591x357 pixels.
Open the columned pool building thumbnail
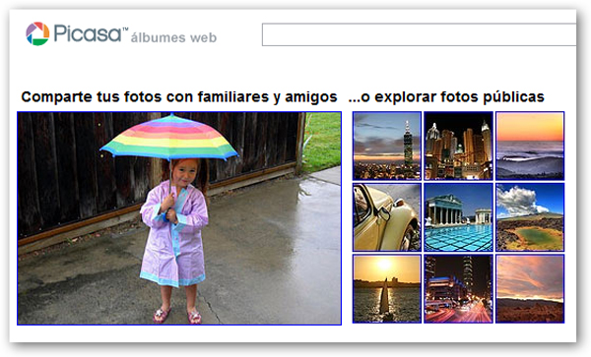[458, 217]
